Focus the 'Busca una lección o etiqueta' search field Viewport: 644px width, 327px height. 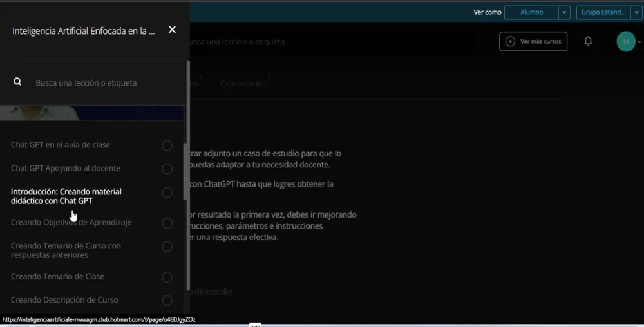[97, 83]
